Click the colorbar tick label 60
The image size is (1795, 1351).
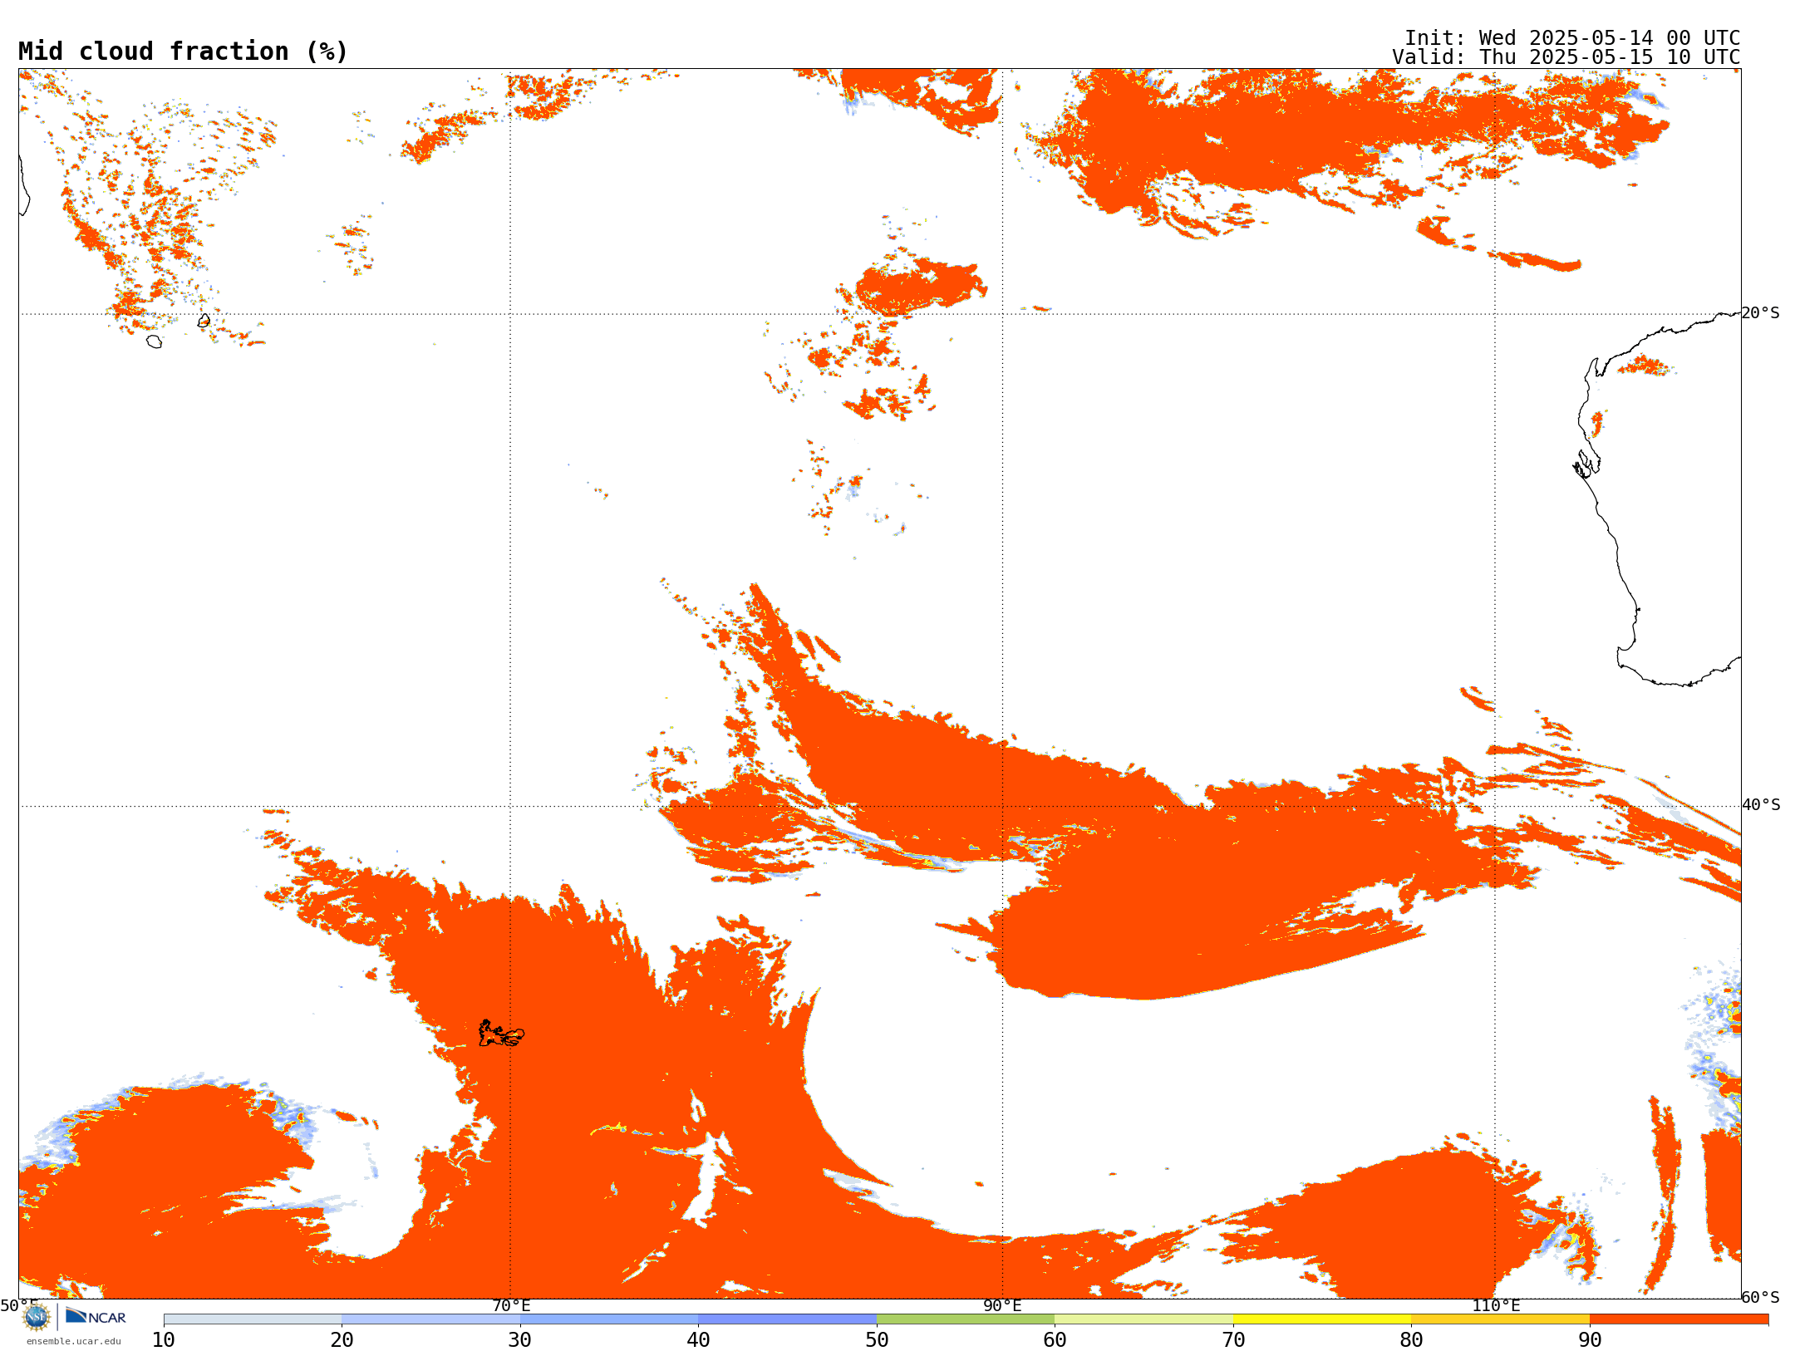pos(1055,1340)
